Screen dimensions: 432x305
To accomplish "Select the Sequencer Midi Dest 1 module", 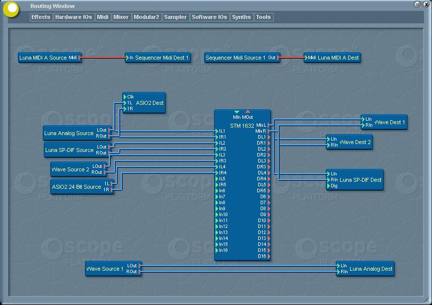I will pyautogui.click(x=158, y=58).
